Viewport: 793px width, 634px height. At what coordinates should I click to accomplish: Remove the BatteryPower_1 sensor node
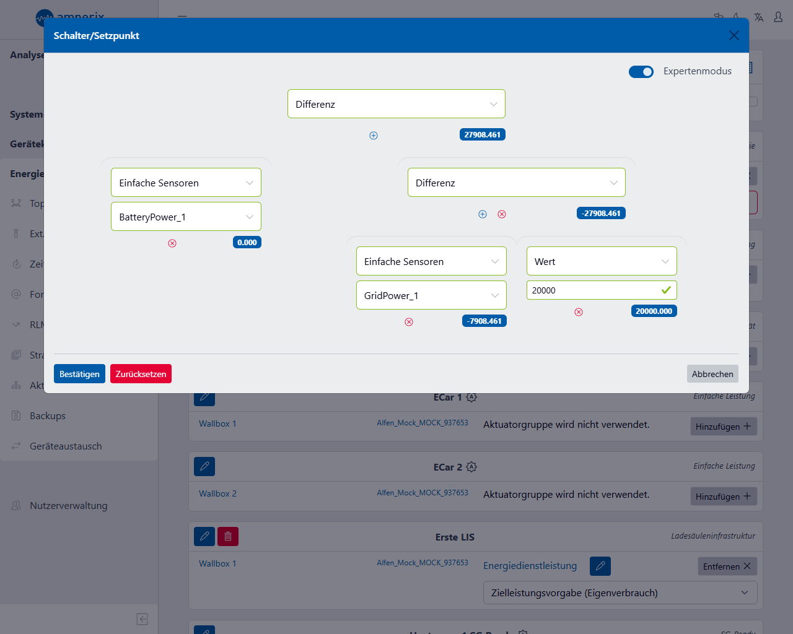tap(172, 243)
